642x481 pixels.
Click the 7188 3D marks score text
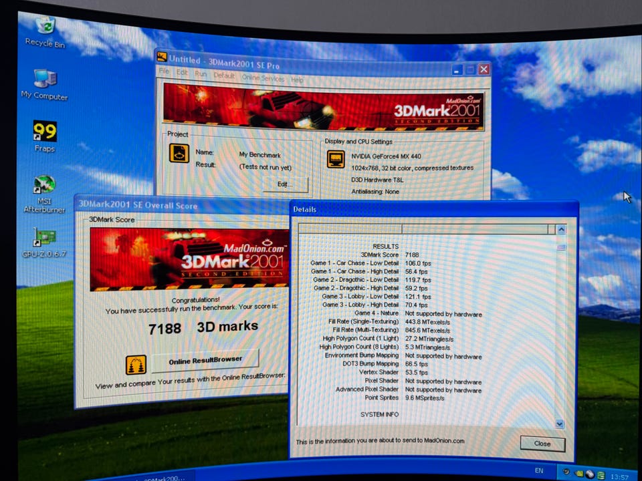[203, 327]
